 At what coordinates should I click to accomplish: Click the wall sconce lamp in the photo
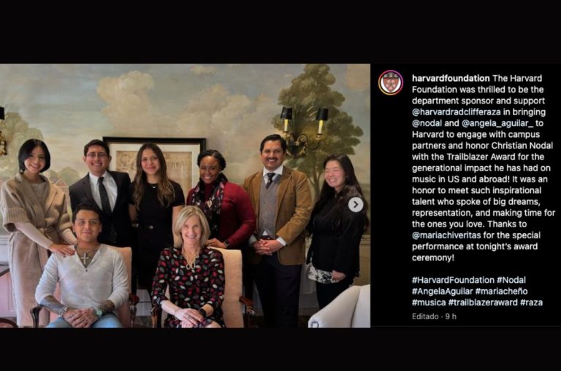(303, 131)
